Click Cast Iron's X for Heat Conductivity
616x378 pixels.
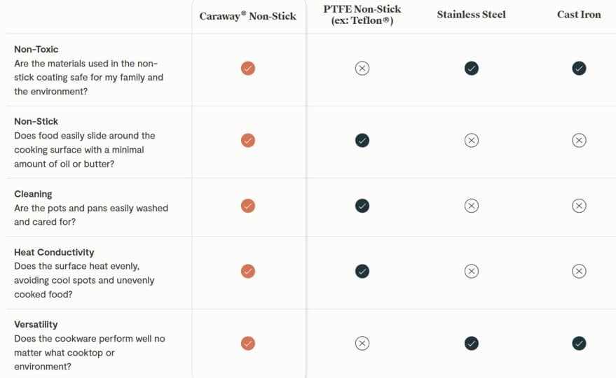(579, 271)
